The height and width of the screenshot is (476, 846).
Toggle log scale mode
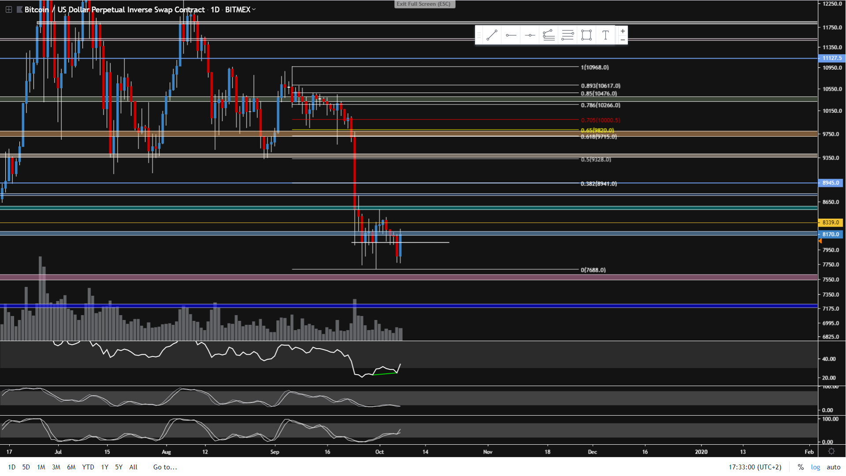[816, 467]
